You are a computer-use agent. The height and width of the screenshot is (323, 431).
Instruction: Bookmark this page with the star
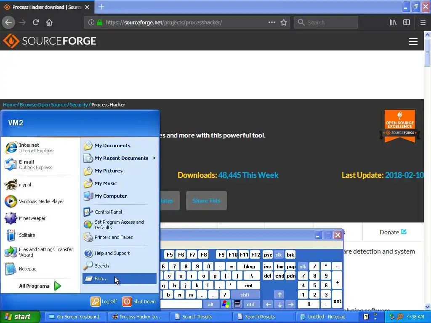[284, 22]
